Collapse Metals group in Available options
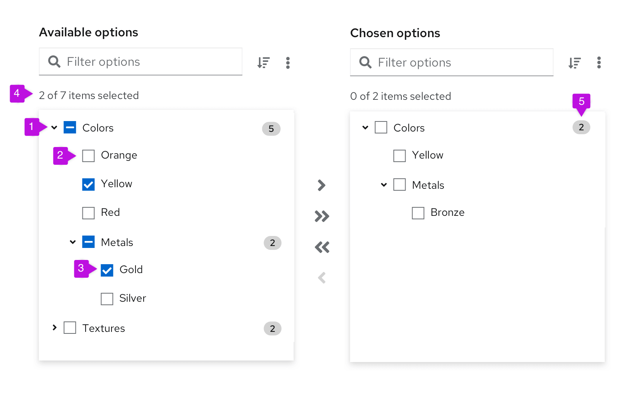 tap(73, 242)
